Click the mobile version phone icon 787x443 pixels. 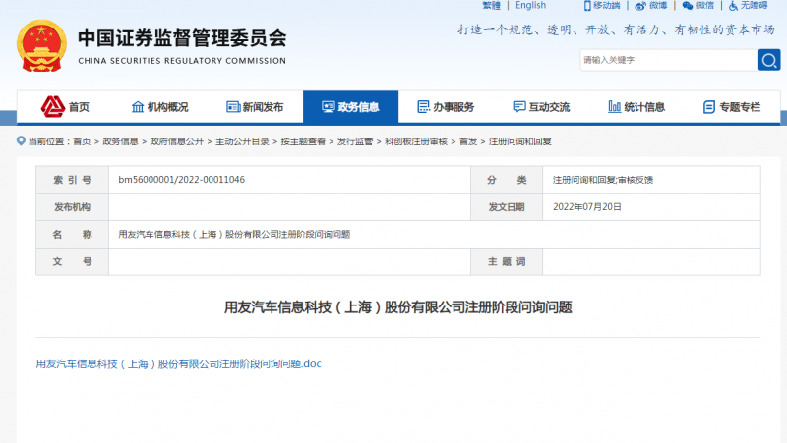587,6
